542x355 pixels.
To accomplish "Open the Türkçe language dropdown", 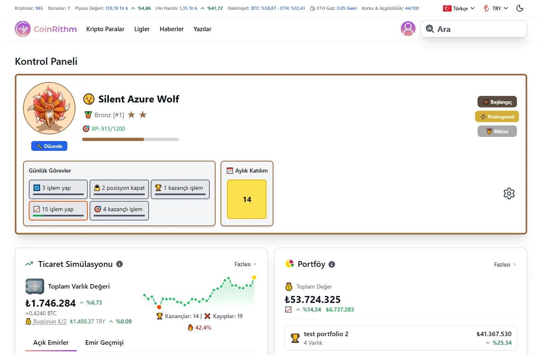I will coord(459,8).
